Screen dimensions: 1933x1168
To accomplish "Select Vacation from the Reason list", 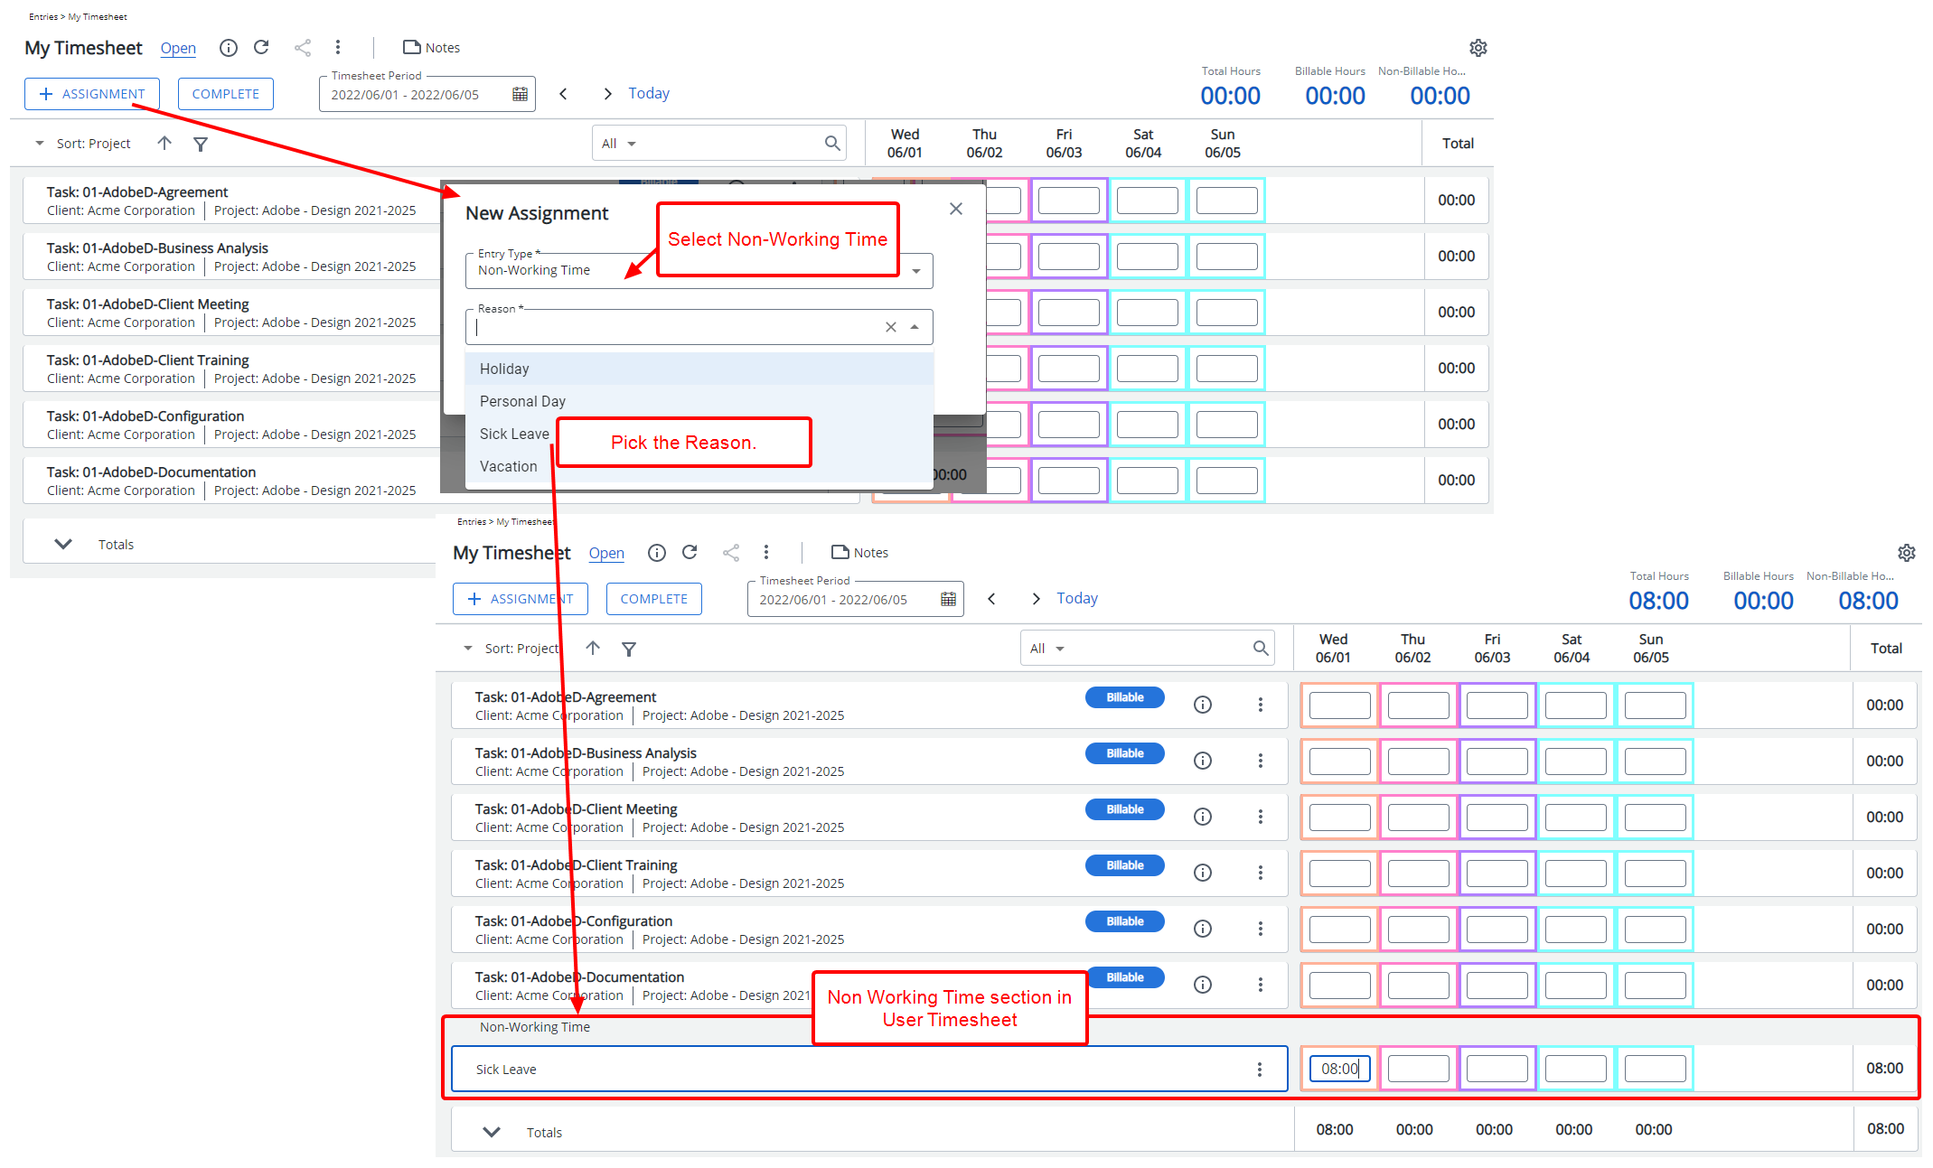I will (508, 466).
